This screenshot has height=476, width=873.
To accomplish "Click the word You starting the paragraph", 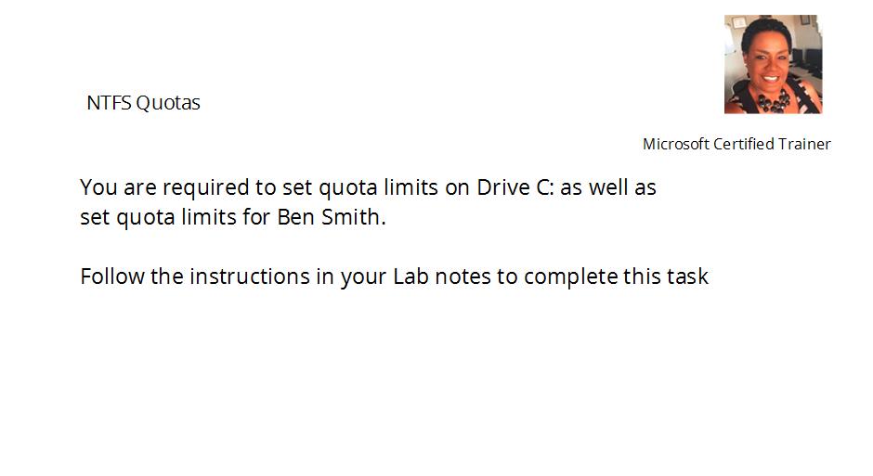I will click(98, 187).
